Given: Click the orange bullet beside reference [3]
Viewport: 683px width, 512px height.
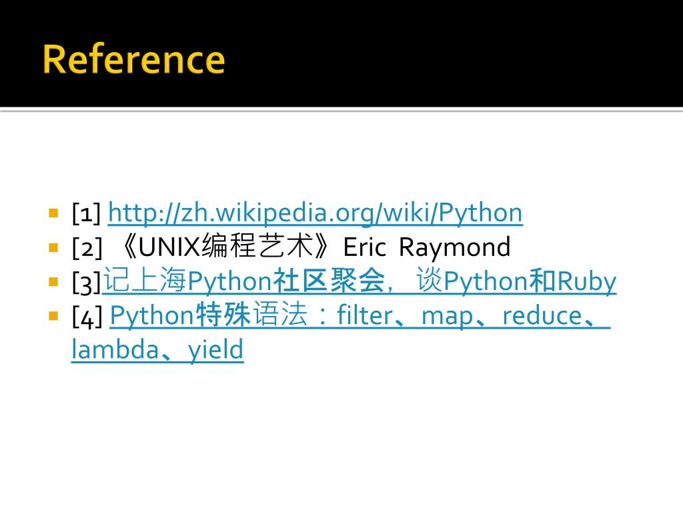Looking at the screenshot, I should click(x=53, y=282).
